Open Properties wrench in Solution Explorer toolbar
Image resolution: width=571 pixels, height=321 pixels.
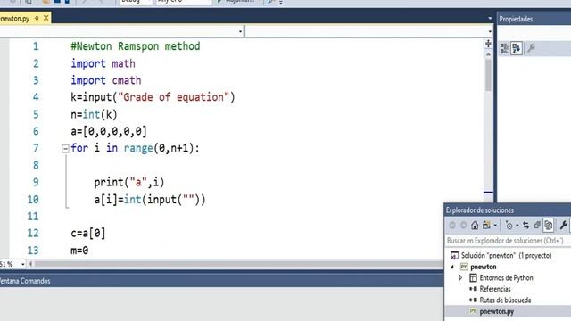563,226
